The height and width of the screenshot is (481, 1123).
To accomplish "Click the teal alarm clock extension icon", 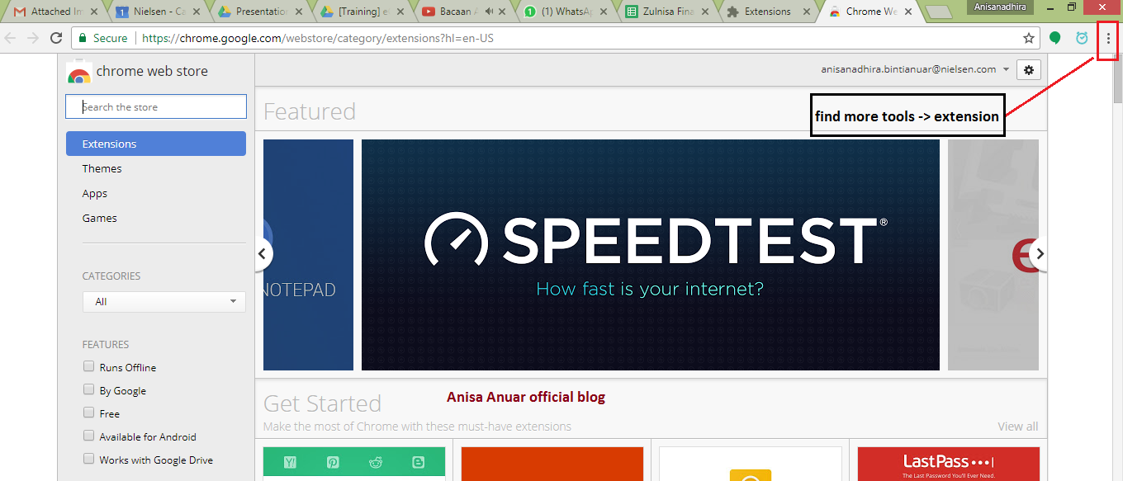I will click(1082, 38).
